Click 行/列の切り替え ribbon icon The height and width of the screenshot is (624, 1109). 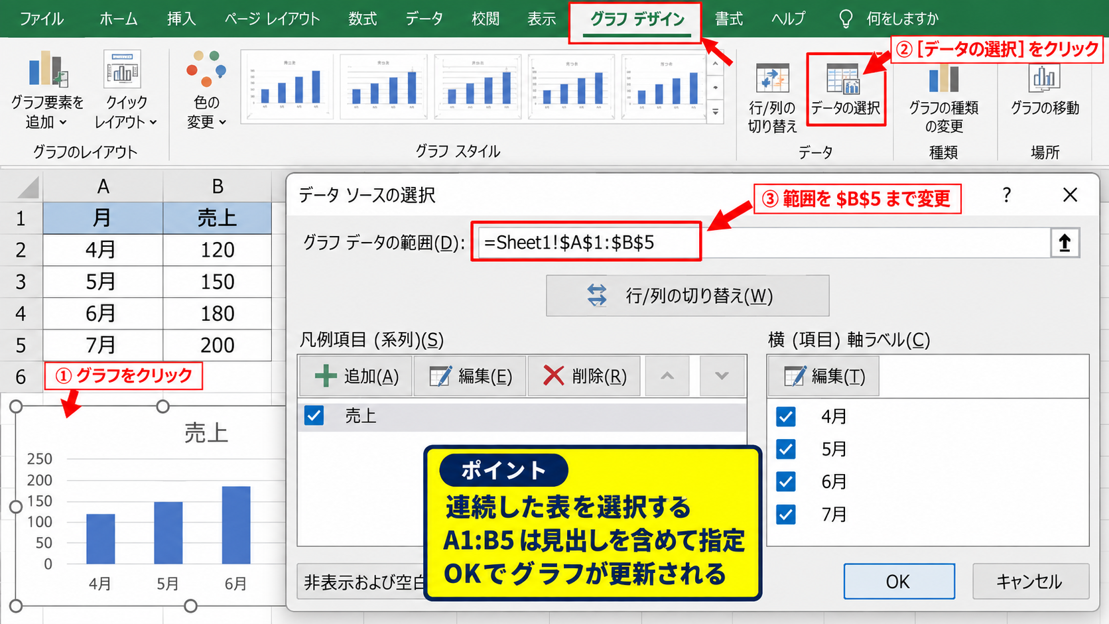point(772,97)
